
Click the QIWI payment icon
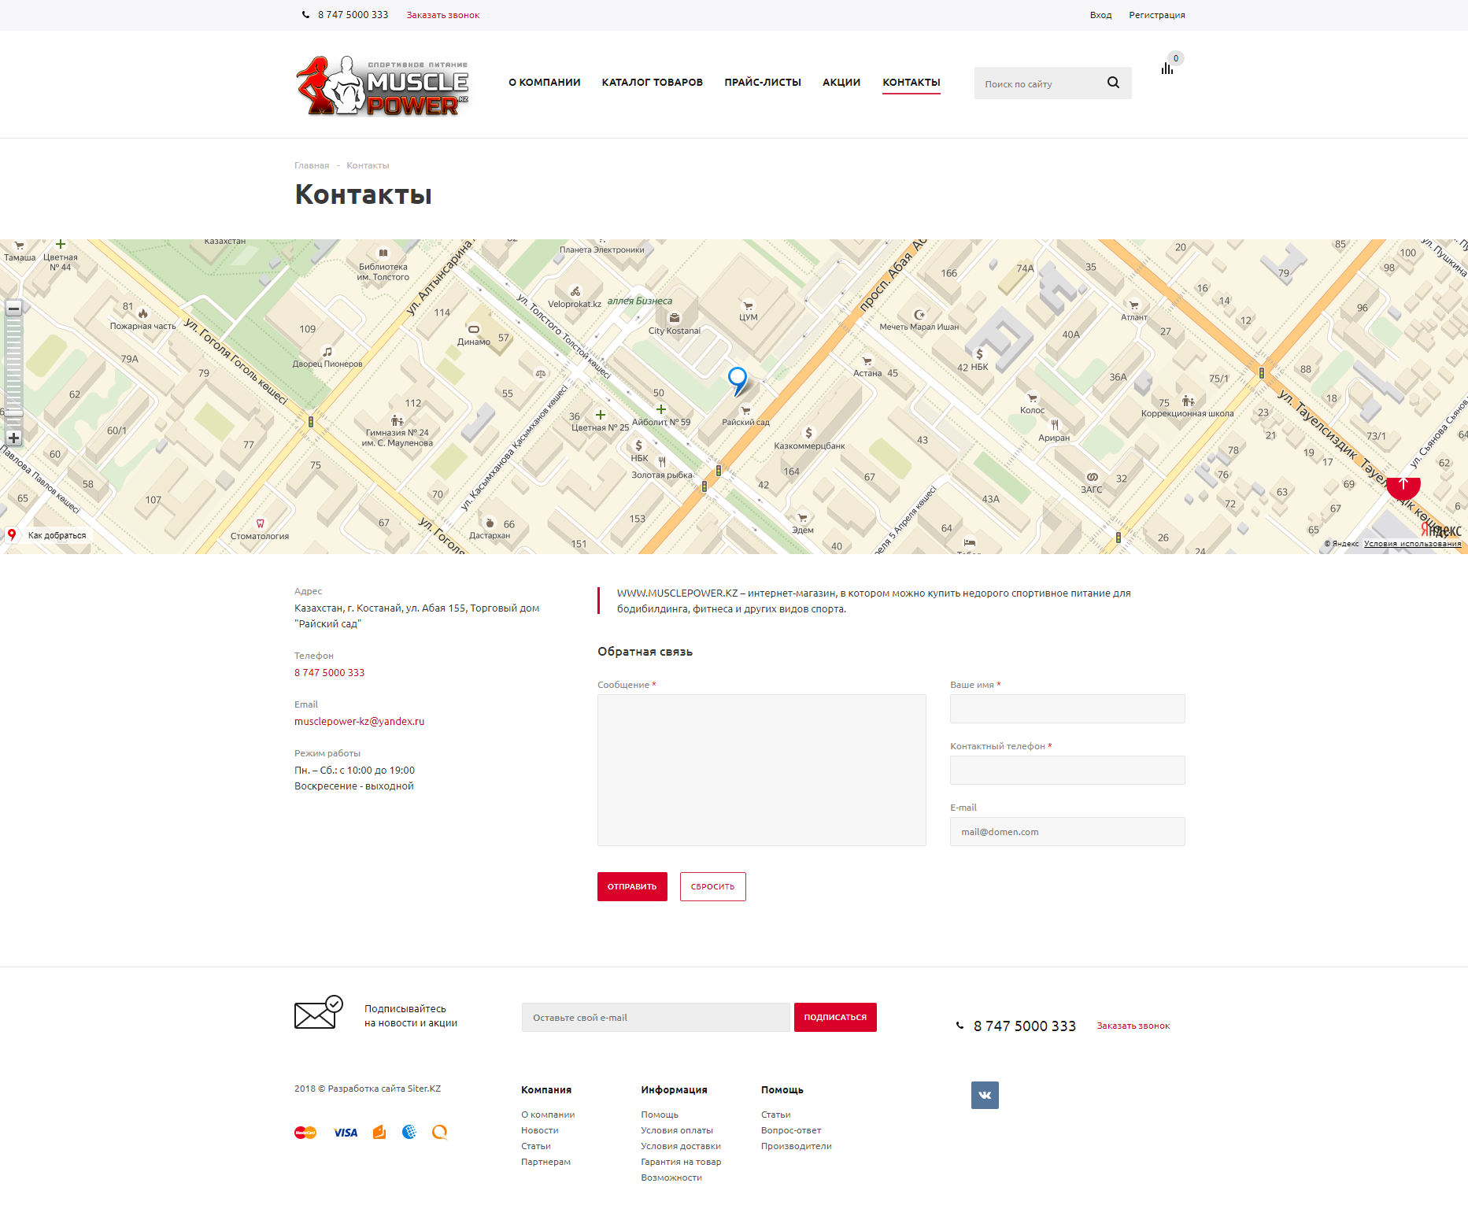click(x=439, y=1132)
